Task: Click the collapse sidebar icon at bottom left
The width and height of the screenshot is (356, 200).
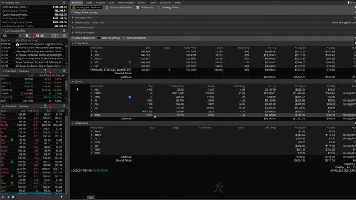Action: (x=3, y=197)
